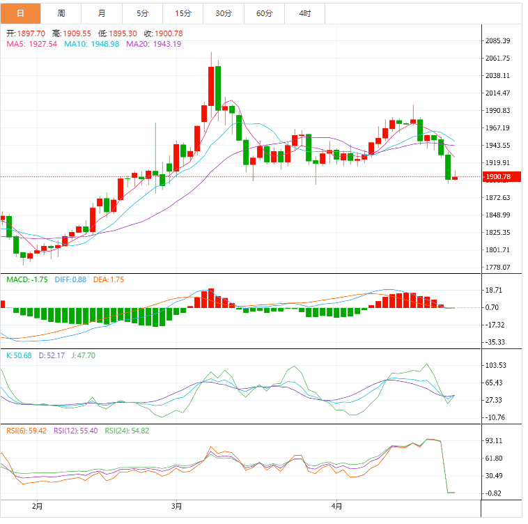This screenshot has width=528, height=524.
Task: Open the 5分 five-minute chart tab
Action: click(x=142, y=13)
